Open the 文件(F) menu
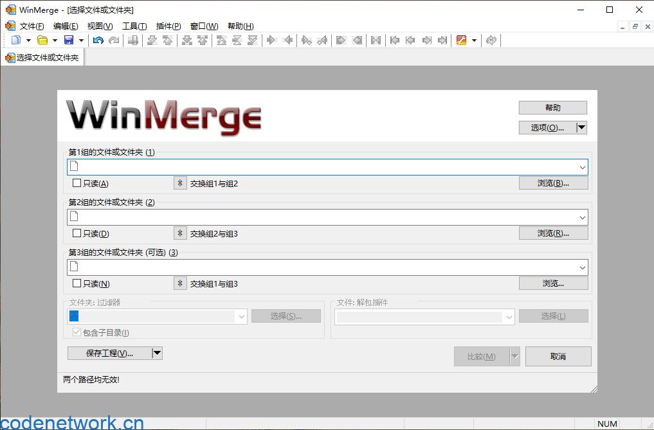Image resolution: width=654 pixels, height=430 pixels. point(32,26)
